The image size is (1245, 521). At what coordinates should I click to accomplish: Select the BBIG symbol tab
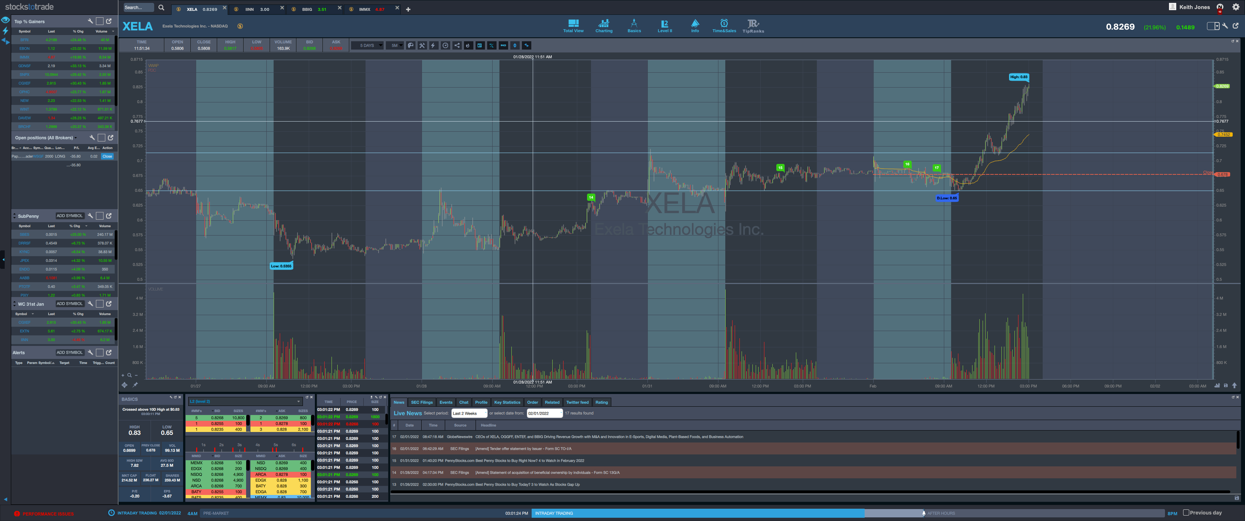[309, 9]
